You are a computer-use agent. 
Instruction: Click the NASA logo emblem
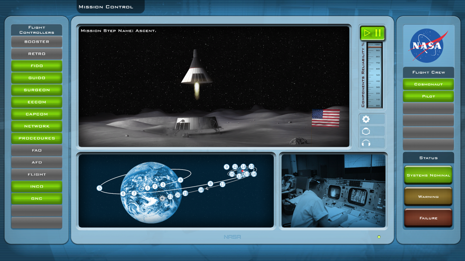click(428, 46)
